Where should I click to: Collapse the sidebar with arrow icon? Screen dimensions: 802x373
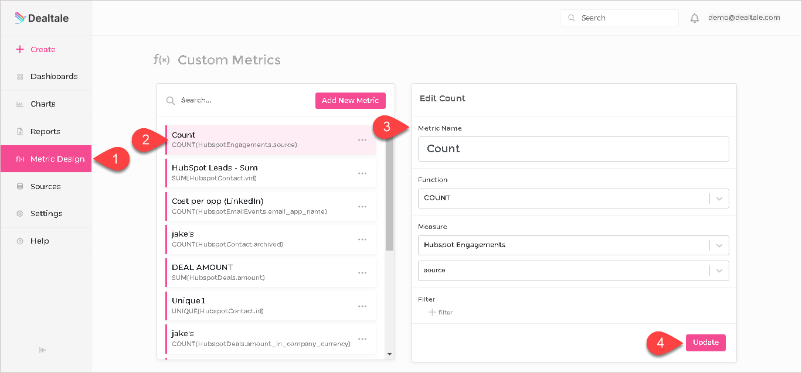point(43,350)
